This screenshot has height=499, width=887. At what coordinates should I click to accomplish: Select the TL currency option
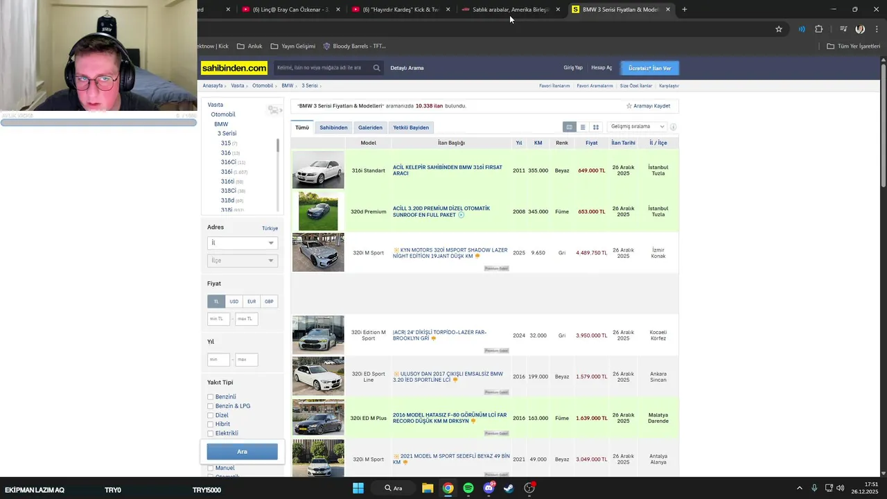click(x=216, y=301)
